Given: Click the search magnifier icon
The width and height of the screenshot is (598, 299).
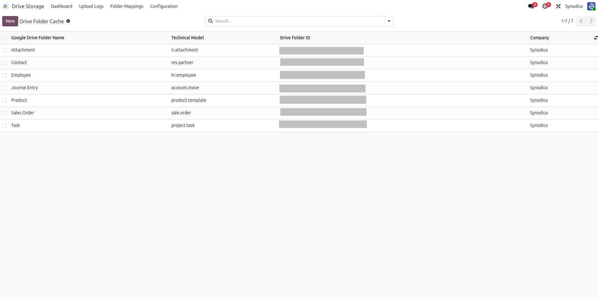Looking at the screenshot, I should (211, 21).
